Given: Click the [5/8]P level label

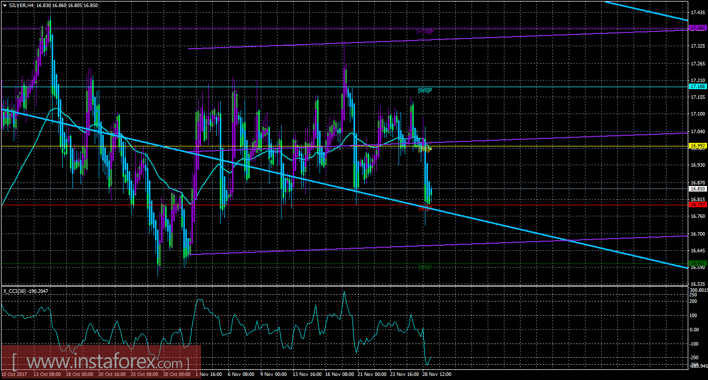Looking at the screenshot, I should (x=425, y=267).
